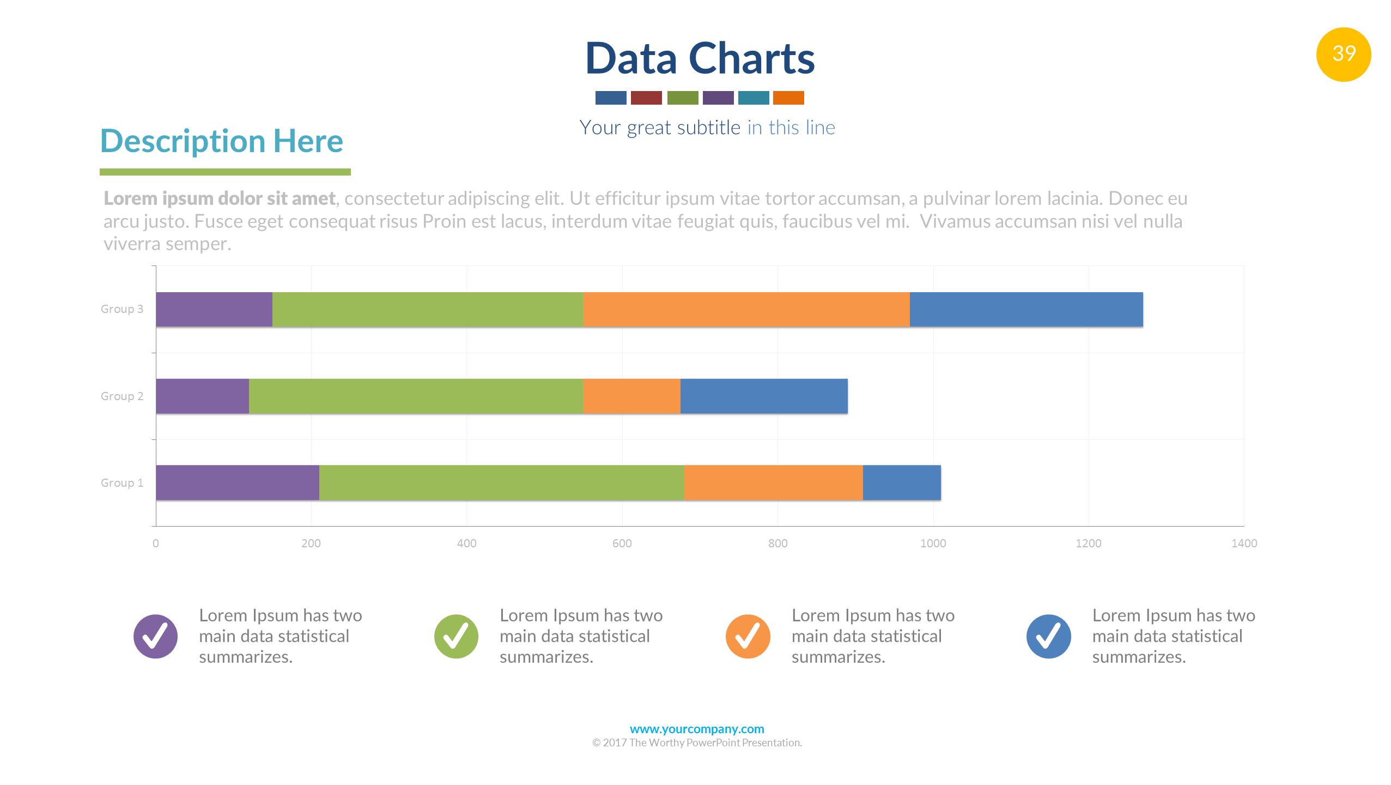
Task: Click the Description Here heading
Action: 222,141
